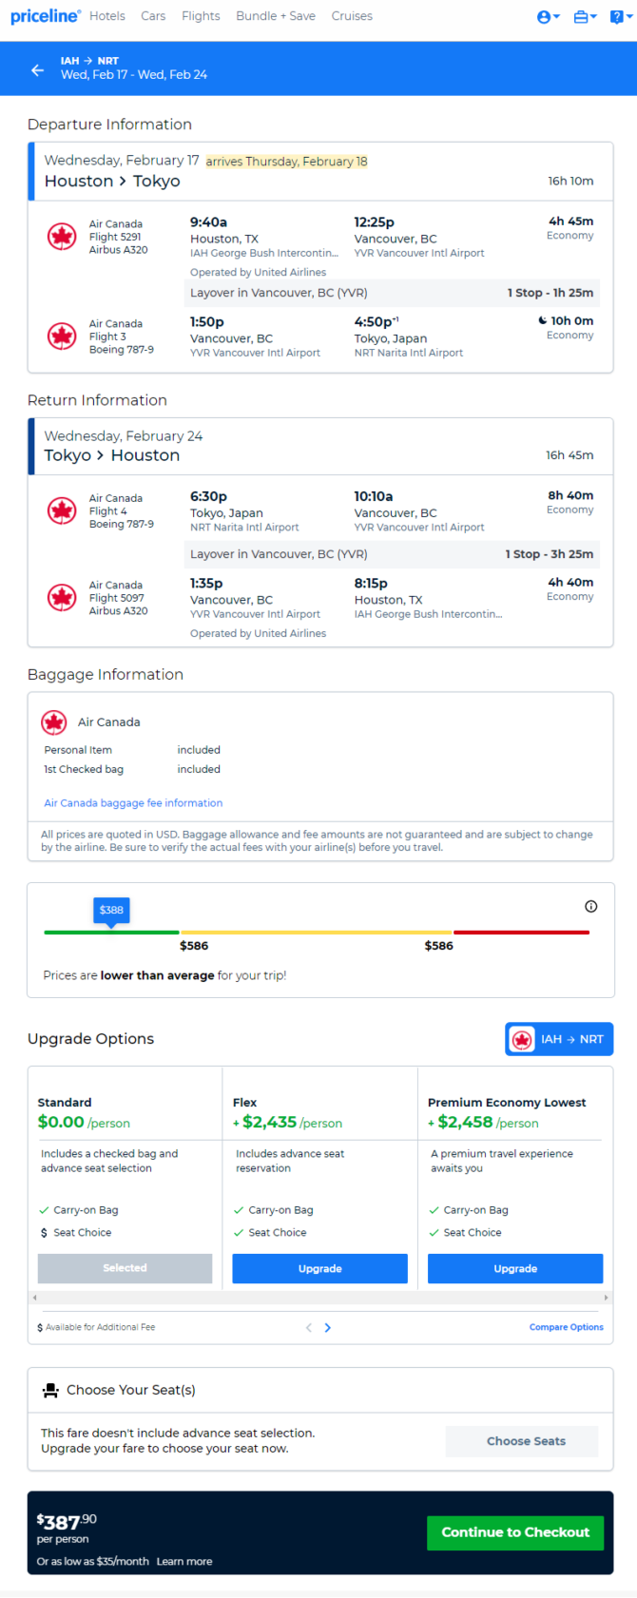This screenshot has height=1598, width=637.
Task: Open the Compare Options link
Action: tap(566, 1327)
